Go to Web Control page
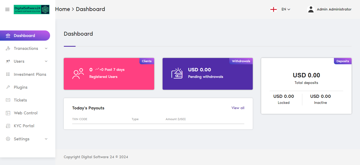The height and width of the screenshot is (165, 360). coord(26,113)
